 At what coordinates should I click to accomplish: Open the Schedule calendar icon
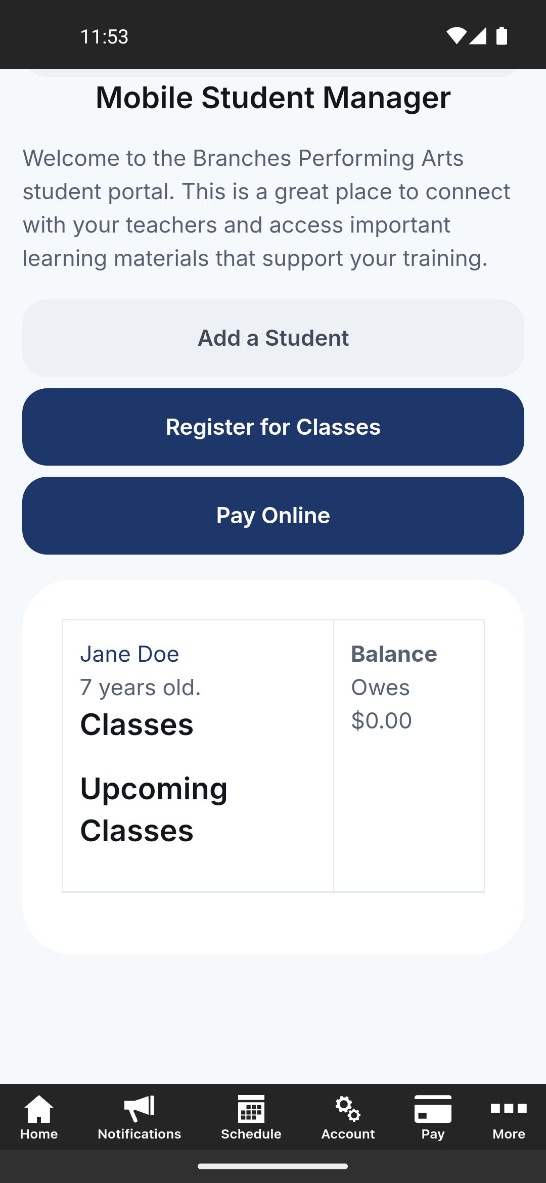click(x=251, y=1108)
